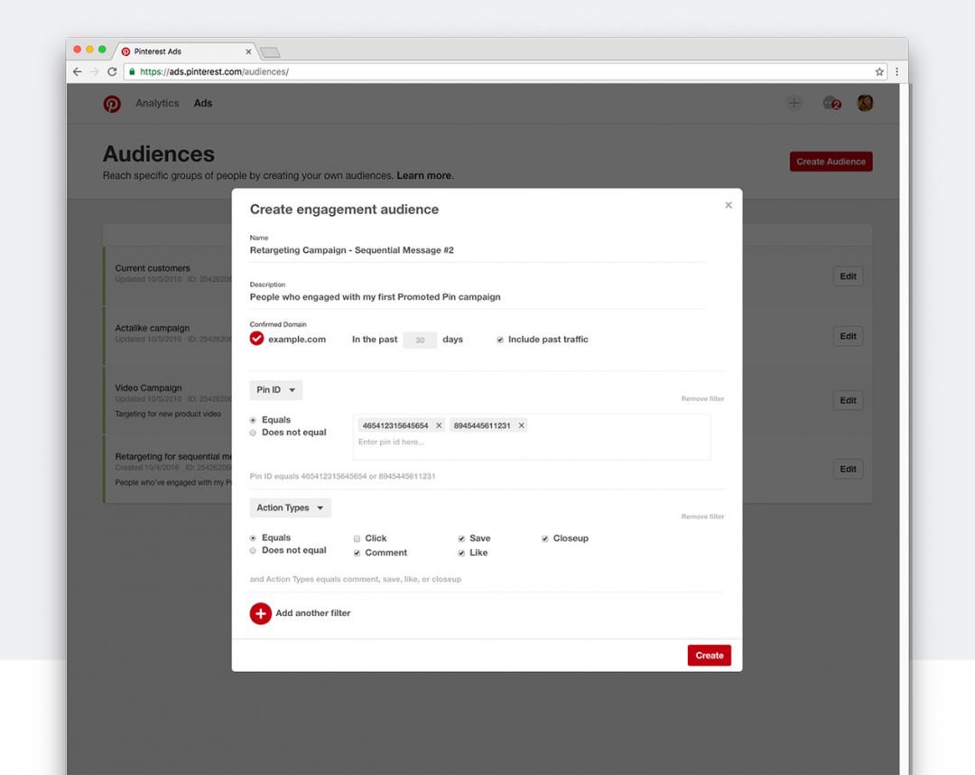Click the Pinterest logo icon
The image size is (975, 775).
(x=112, y=103)
